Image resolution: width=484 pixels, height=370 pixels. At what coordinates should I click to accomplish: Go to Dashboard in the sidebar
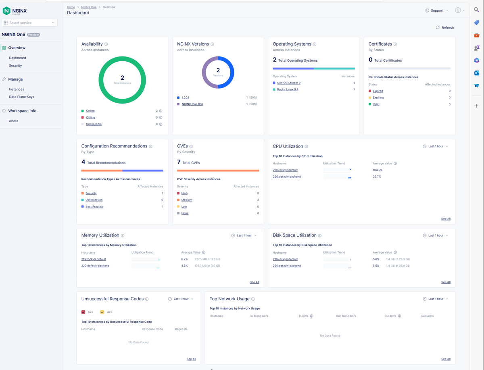point(17,58)
